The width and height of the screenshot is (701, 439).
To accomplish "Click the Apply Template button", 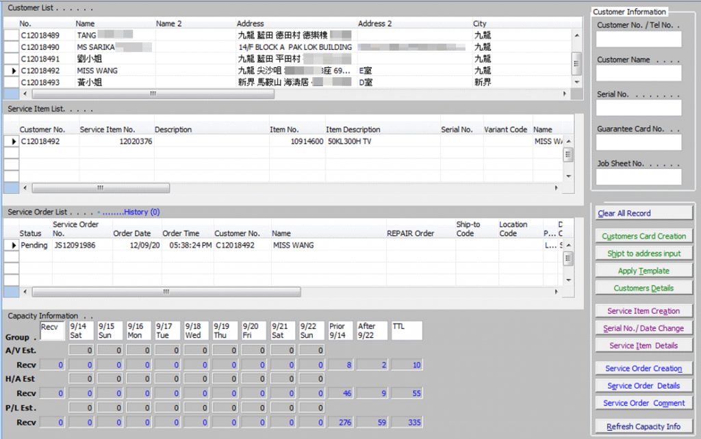I will [x=643, y=271].
